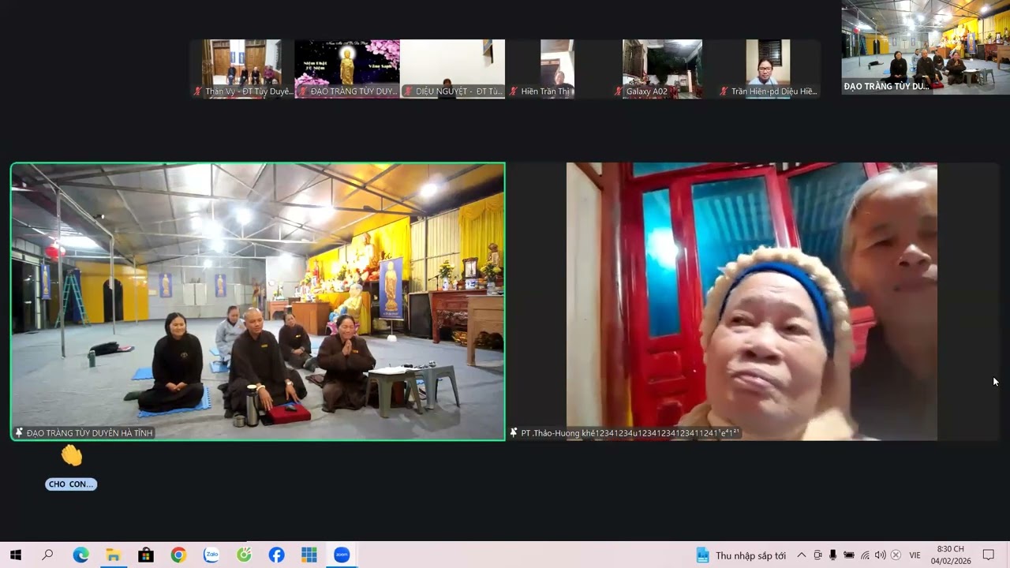The image size is (1010, 568).
Task: Expand the hidden system tray icons chevron
Action: [801, 555]
